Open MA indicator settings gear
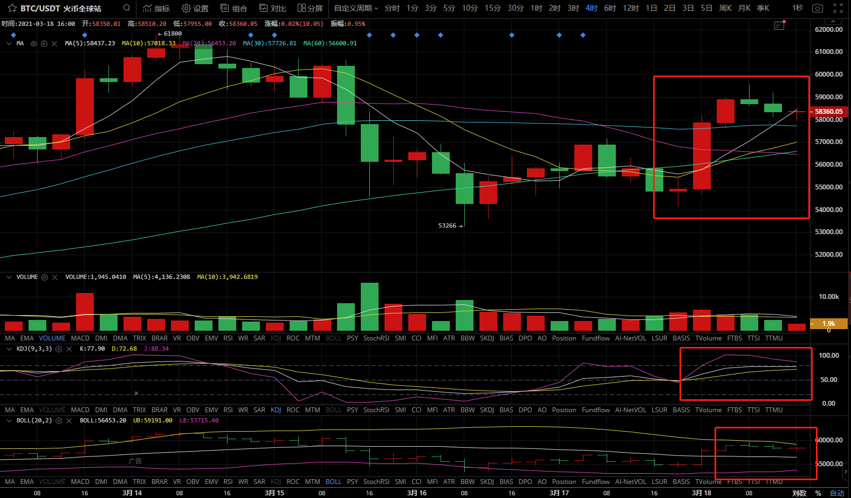 coord(44,44)
